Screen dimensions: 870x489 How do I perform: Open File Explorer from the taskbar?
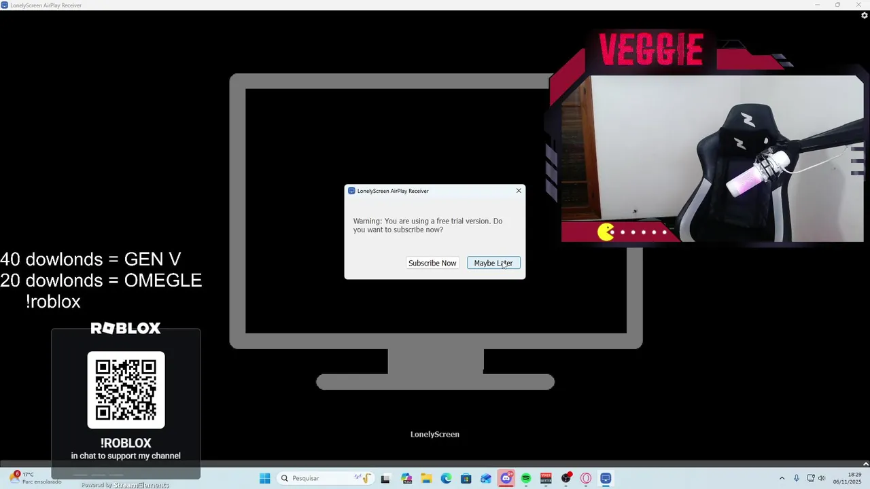click(x=426, y=478)
